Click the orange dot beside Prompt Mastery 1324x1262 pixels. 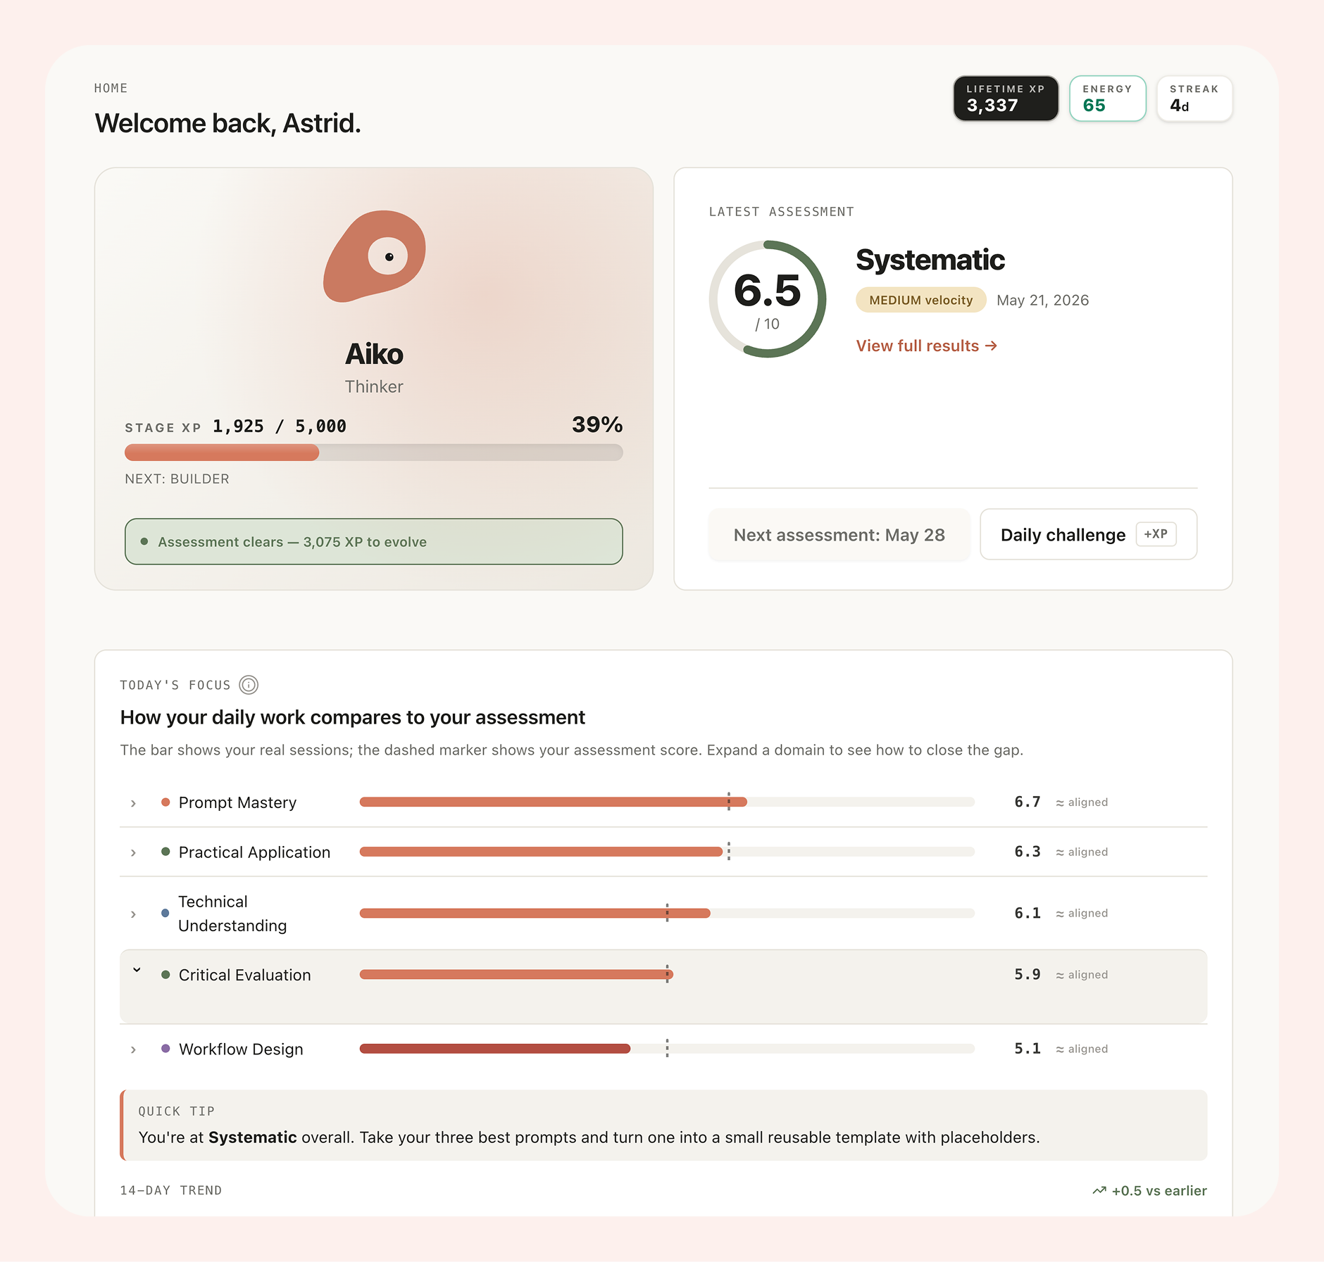coord(165,802)
